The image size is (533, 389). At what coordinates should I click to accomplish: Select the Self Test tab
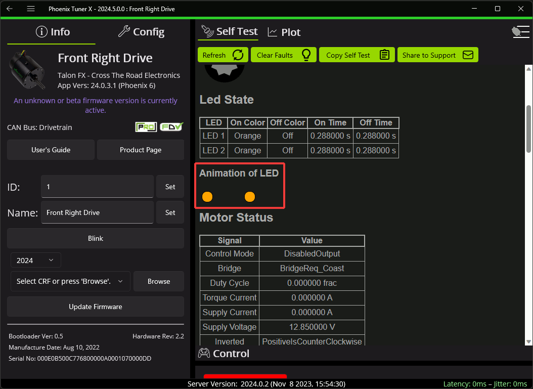tap(229, 32)
